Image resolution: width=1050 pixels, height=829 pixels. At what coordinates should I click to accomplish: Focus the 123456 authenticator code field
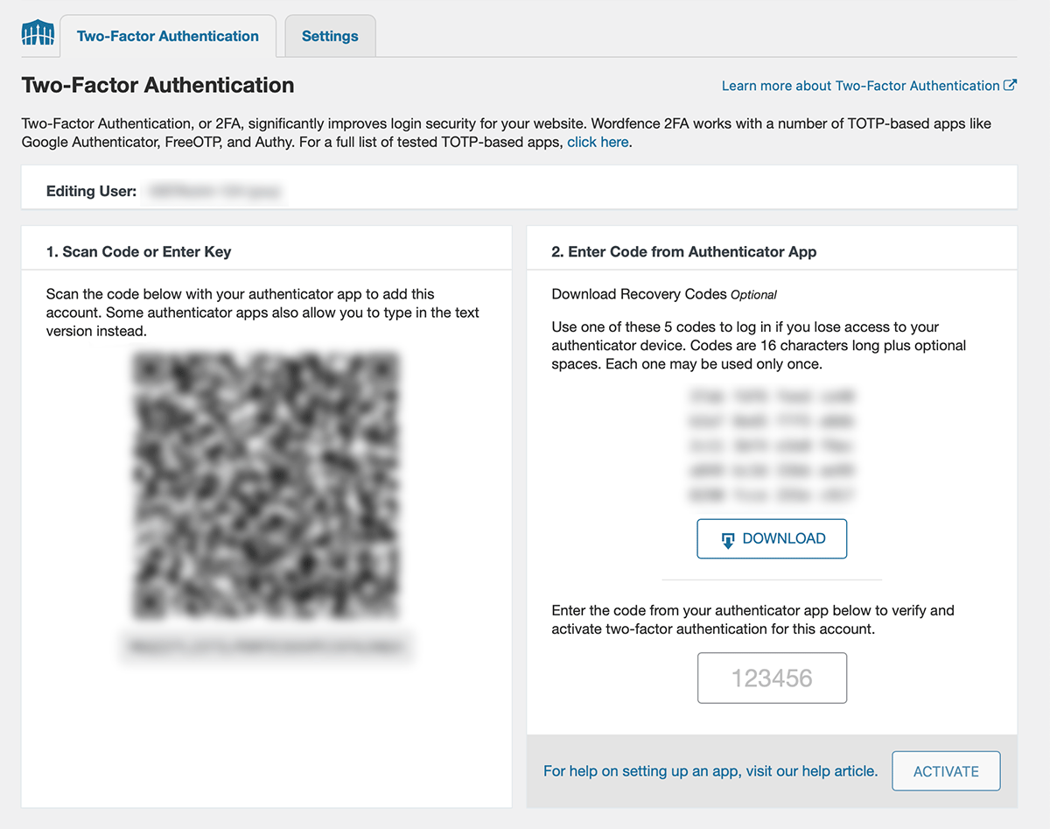(772, 678)
